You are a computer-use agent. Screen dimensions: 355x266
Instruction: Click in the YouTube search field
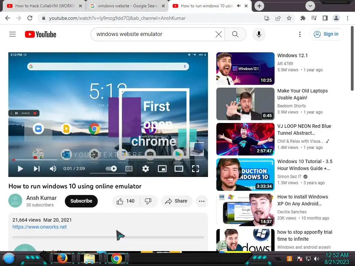[154, 34]
